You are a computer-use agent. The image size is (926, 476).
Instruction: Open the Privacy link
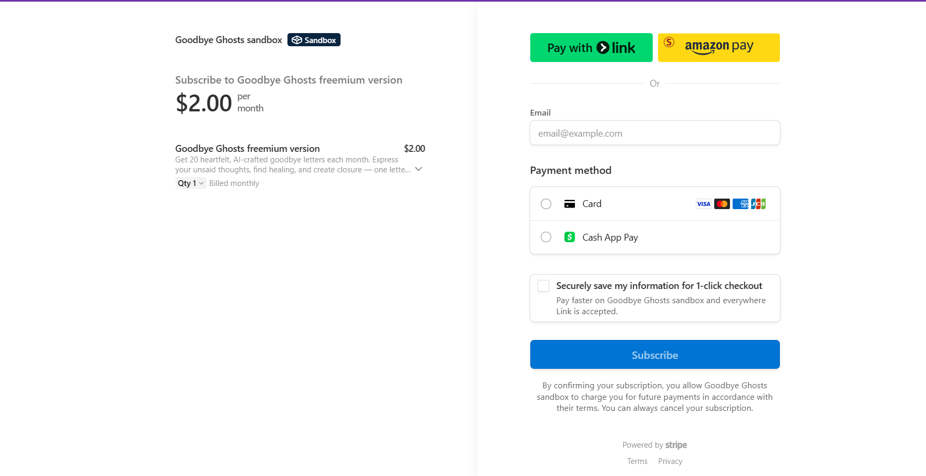(670, 461)
